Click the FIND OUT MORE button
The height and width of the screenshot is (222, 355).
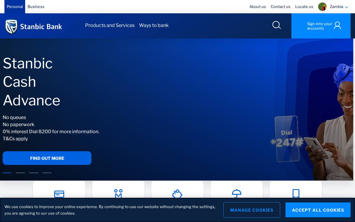[x=47, y=158]
